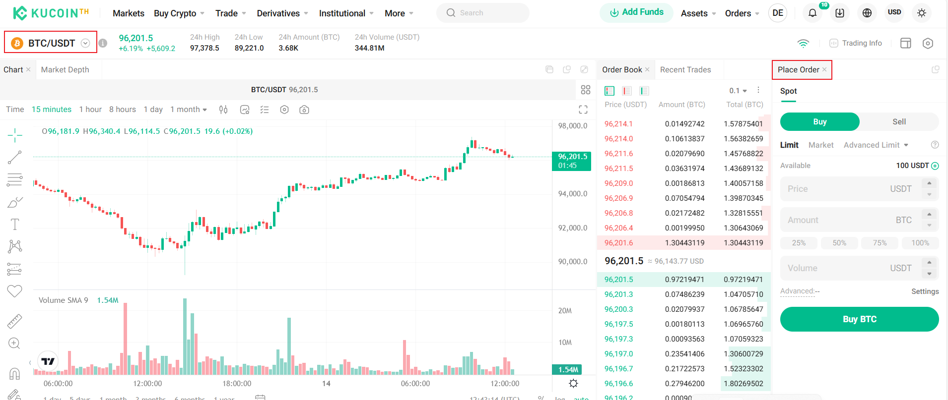Screen dimensions: 948x400
Task: Enter fullscreen chart mode
Action: (x=583, y=110)
